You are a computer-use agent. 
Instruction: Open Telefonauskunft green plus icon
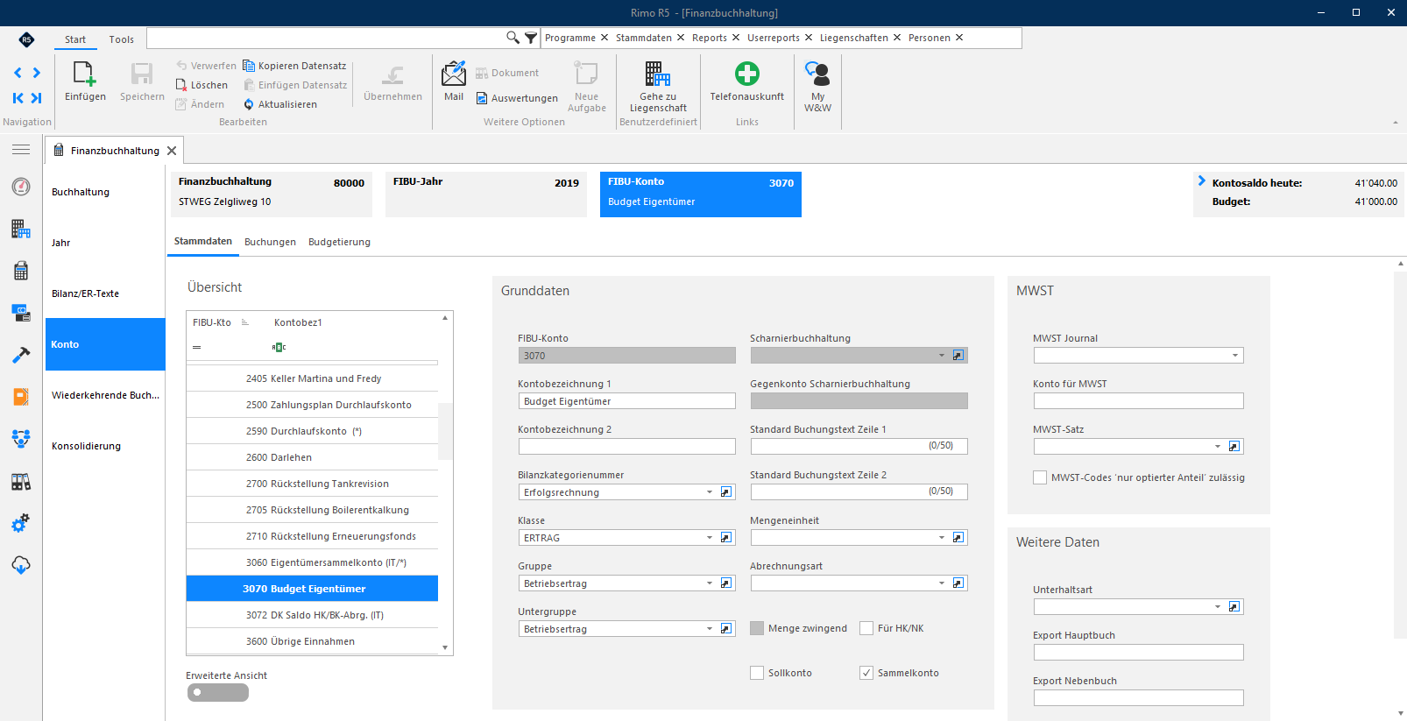[747, 74]
